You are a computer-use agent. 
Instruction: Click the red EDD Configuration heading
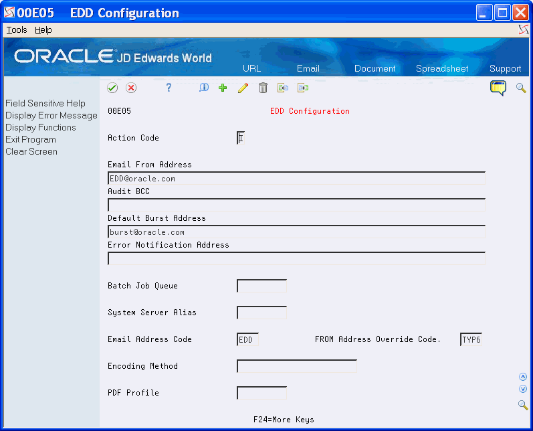tap(310, 111)
